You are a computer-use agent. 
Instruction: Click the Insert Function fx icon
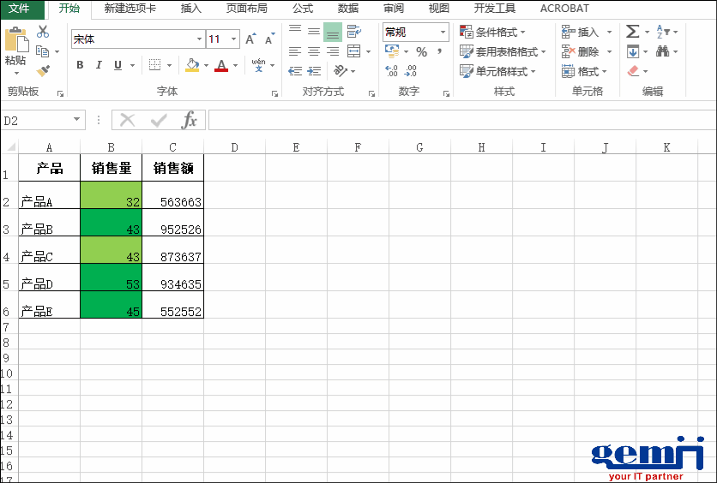click(x=190, y=120)
